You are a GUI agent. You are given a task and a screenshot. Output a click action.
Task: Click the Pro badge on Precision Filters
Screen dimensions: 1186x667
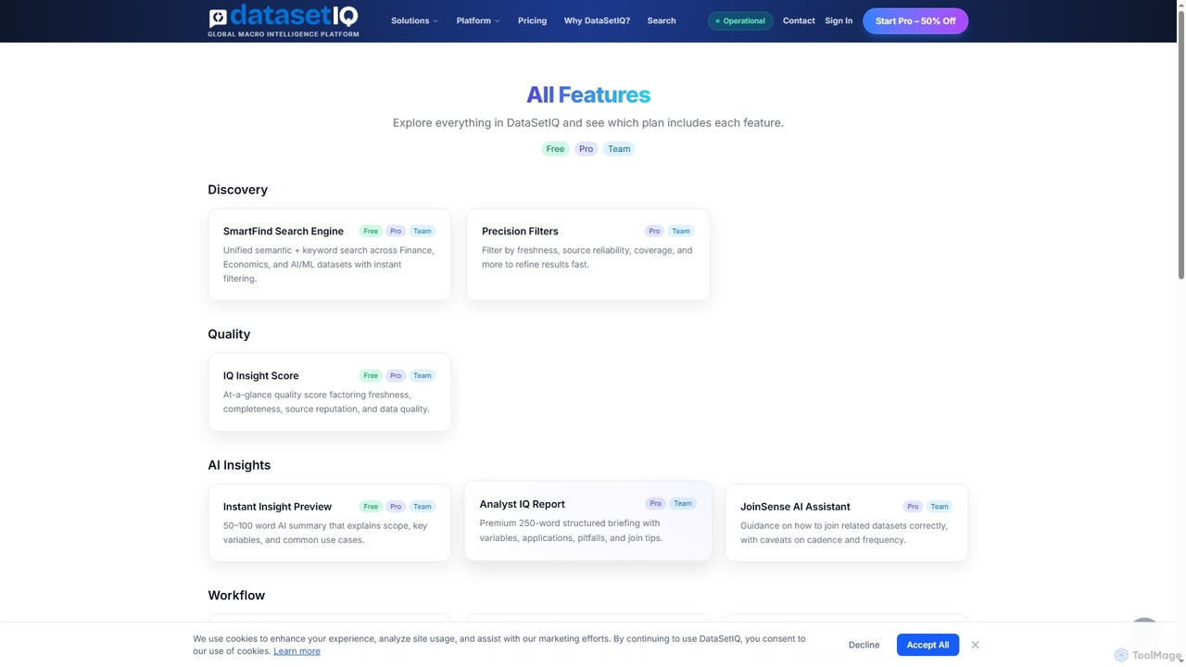654,231
